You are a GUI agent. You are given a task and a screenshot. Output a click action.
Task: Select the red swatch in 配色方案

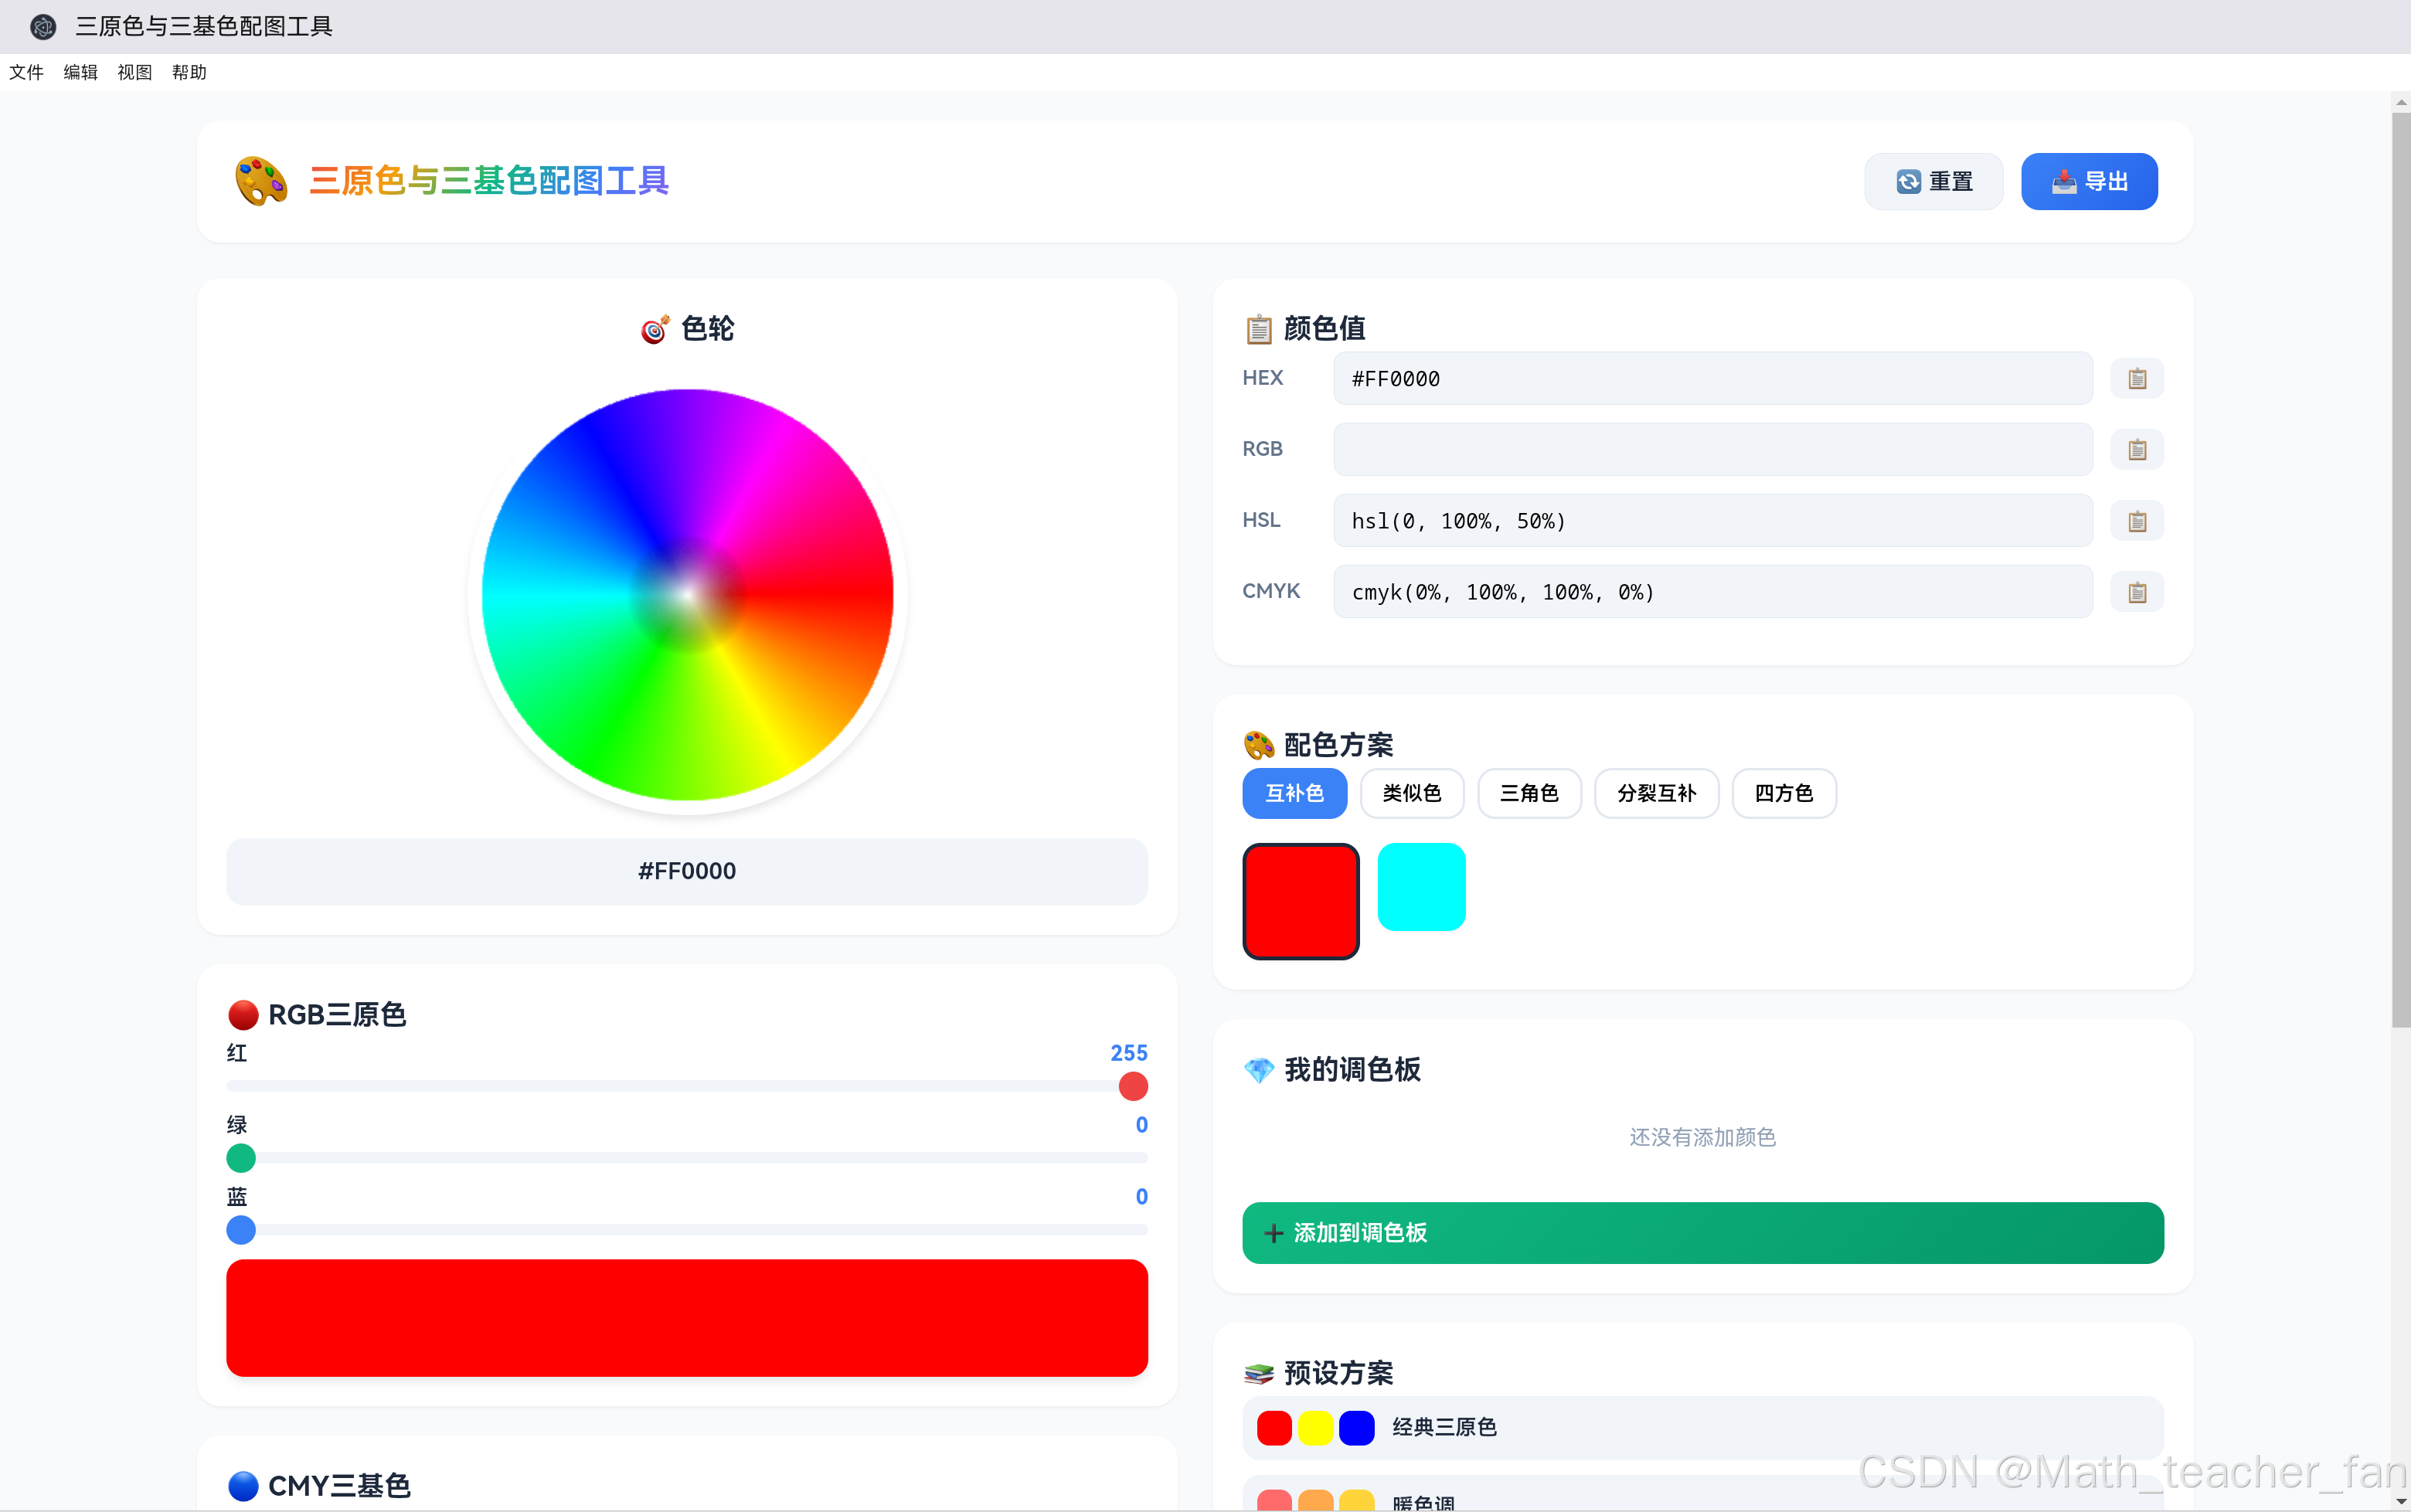1301,901
